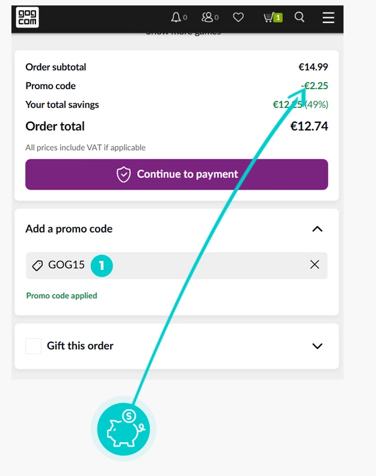Click Continue to payment button

click(x=176, y=174)
